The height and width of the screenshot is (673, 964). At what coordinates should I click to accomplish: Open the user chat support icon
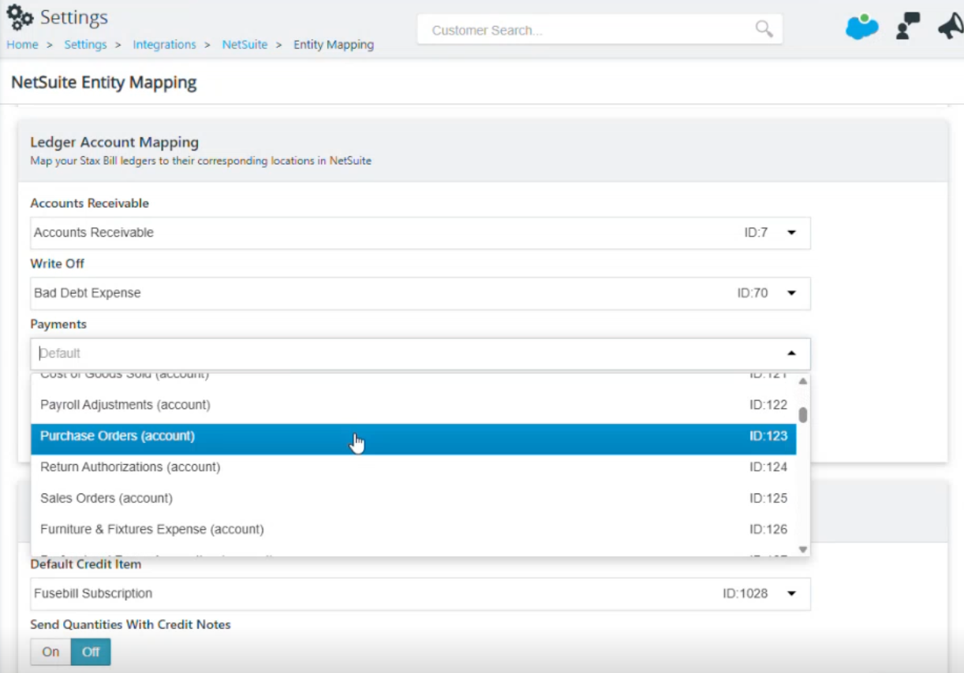tap(908, 26)
